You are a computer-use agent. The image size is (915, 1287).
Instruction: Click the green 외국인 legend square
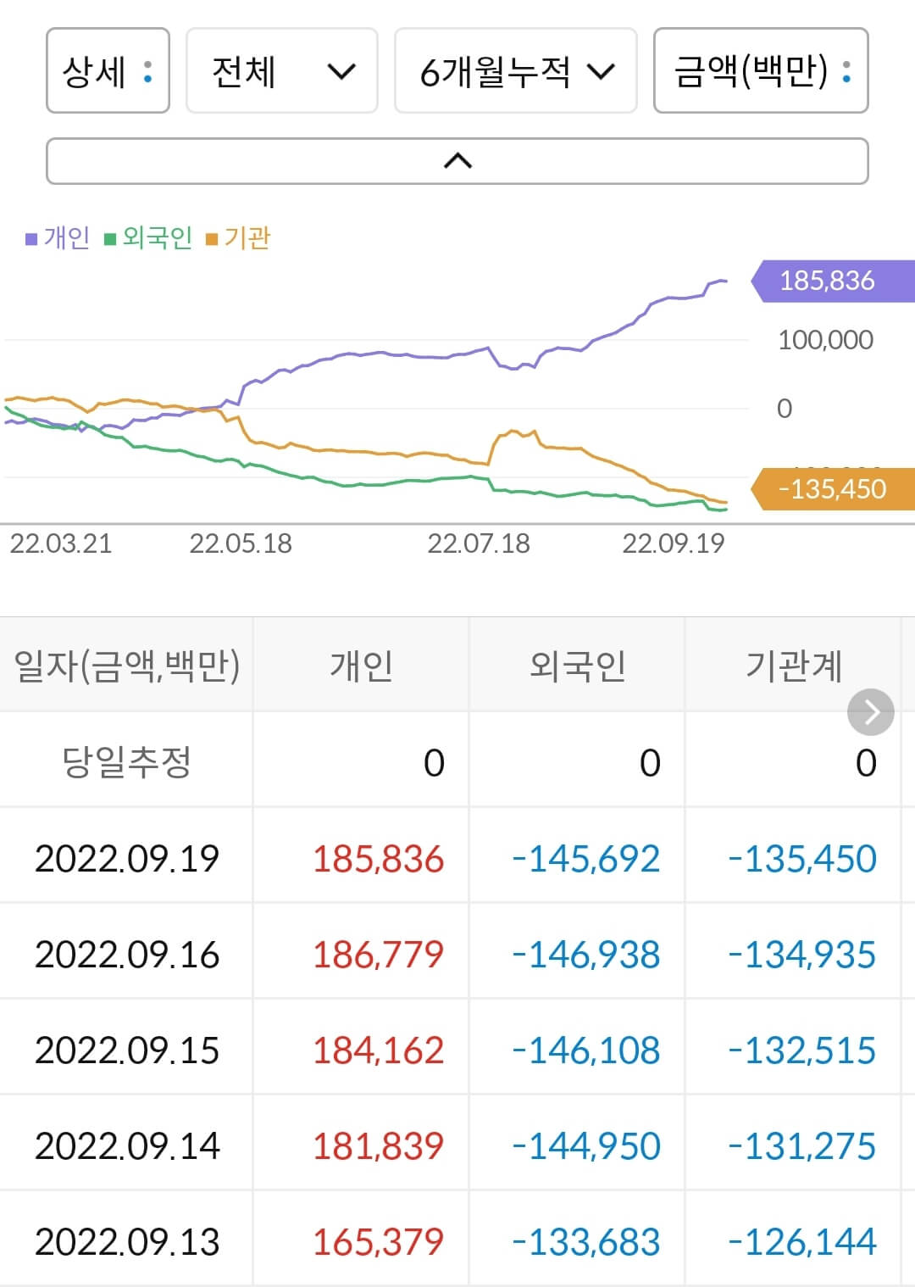point(110,238)
